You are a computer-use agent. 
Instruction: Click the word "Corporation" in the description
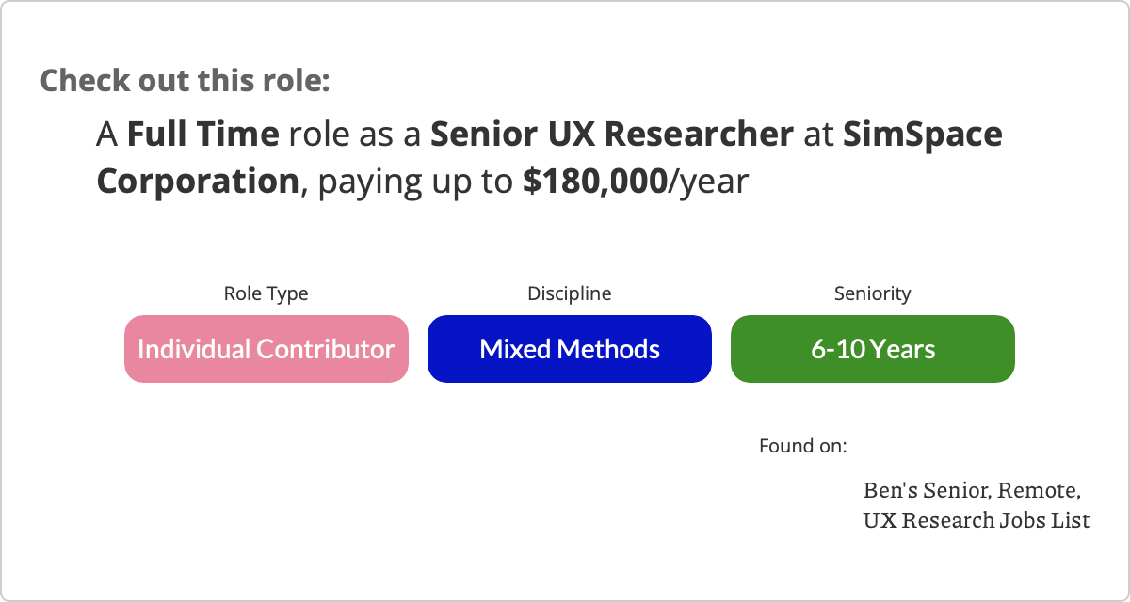(x=198, y=181)
